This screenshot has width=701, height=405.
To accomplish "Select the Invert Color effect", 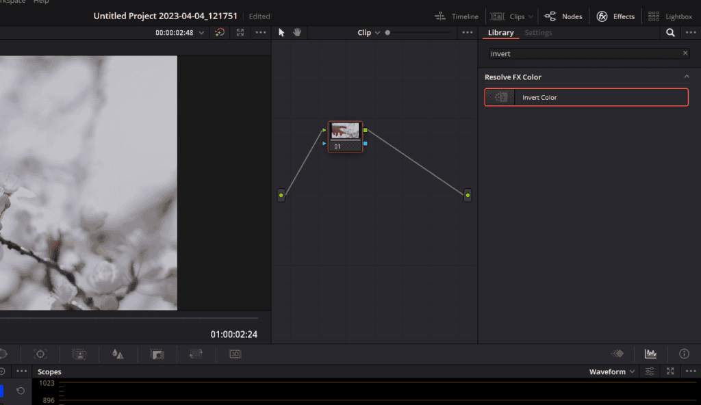I will pyautogui.click(x=586, y=97).
